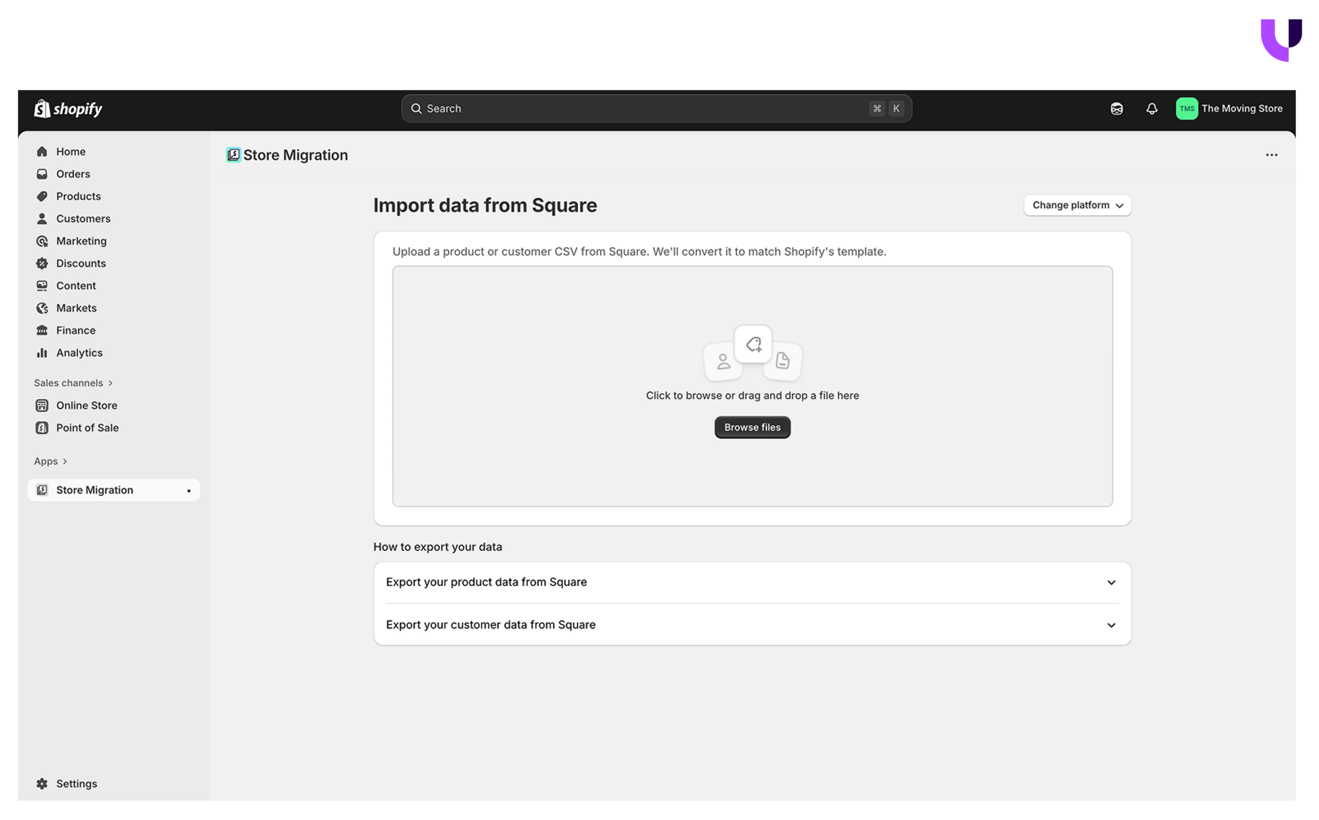Image resolution: width=1319 pixels, height=820 pixels.
Task: Open the Sidekick assistant icon
Action: point(1116,109)
